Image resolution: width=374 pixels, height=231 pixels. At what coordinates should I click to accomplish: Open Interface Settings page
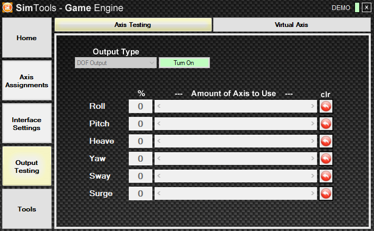(27, 124)
